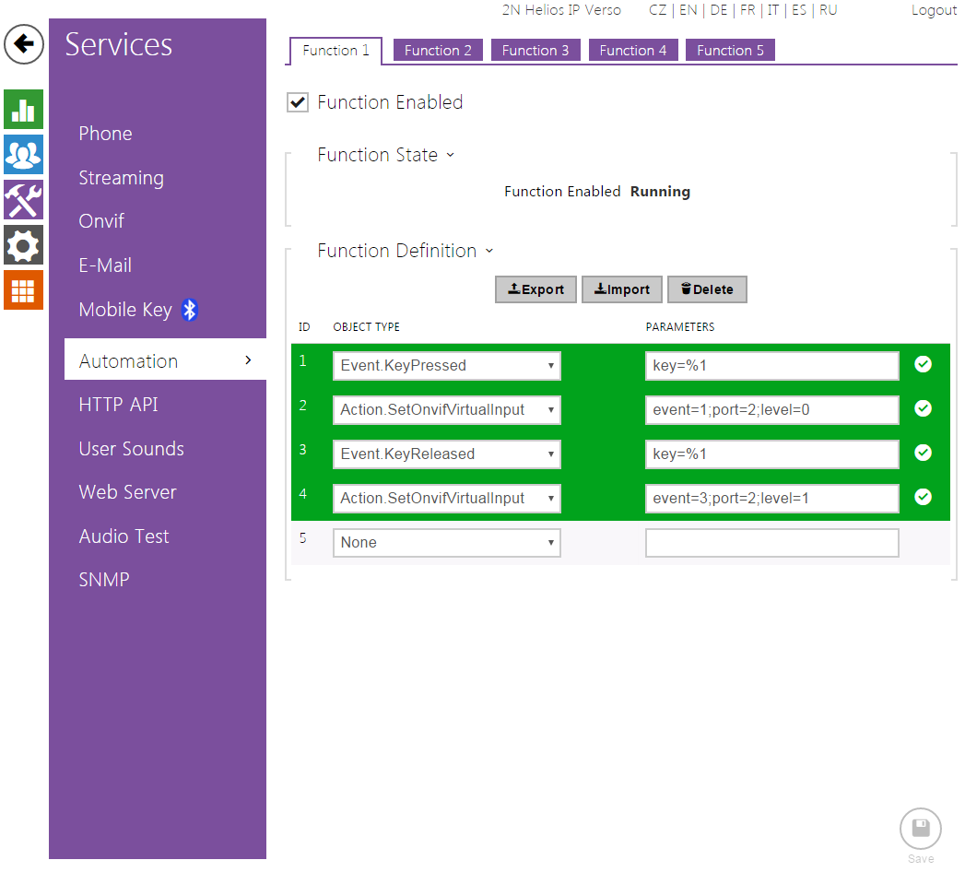The height and width of the screenshot is (872, 965).
Task: Toggle the Function Enabled checkbox
Action: 298,102
